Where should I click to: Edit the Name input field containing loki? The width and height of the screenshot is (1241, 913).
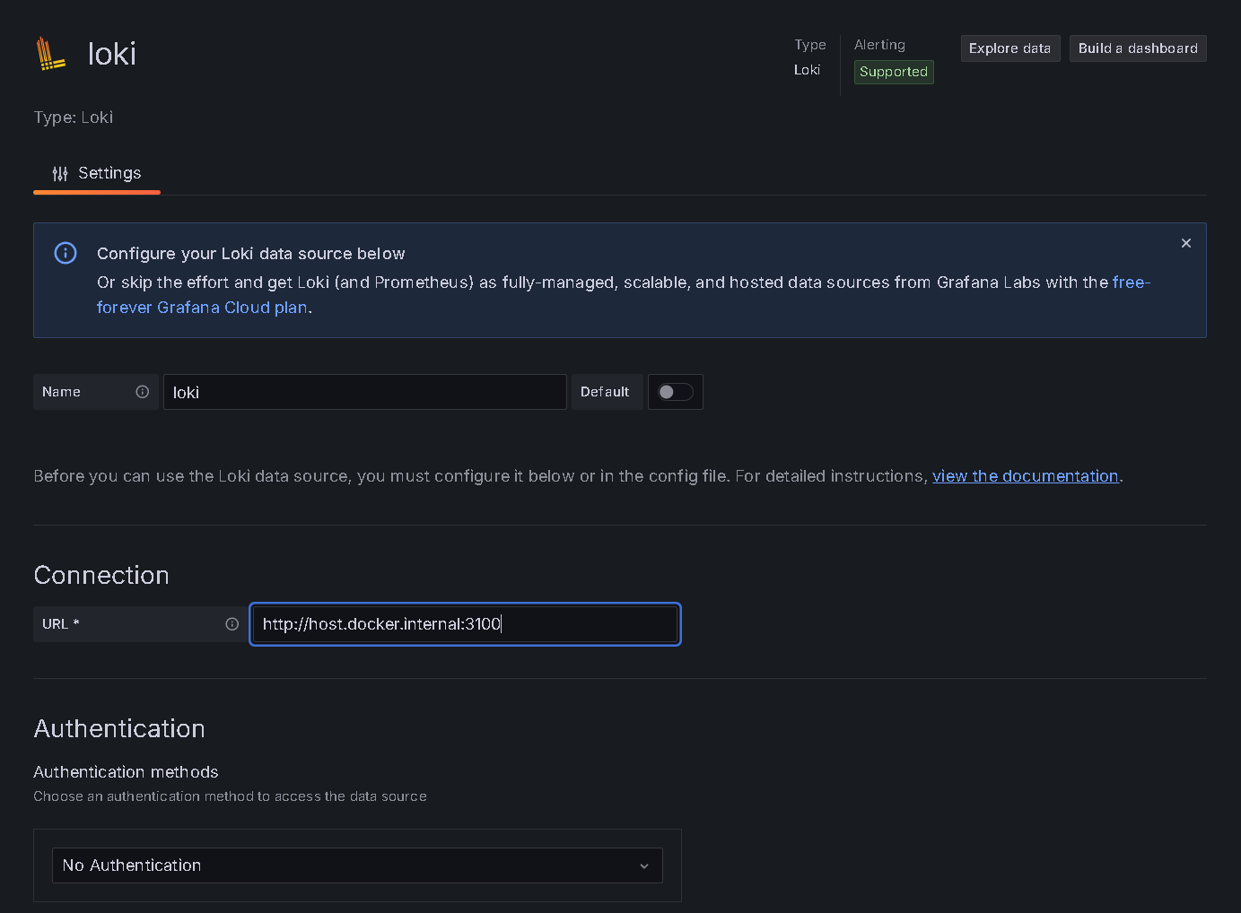(x=364, y=392)
